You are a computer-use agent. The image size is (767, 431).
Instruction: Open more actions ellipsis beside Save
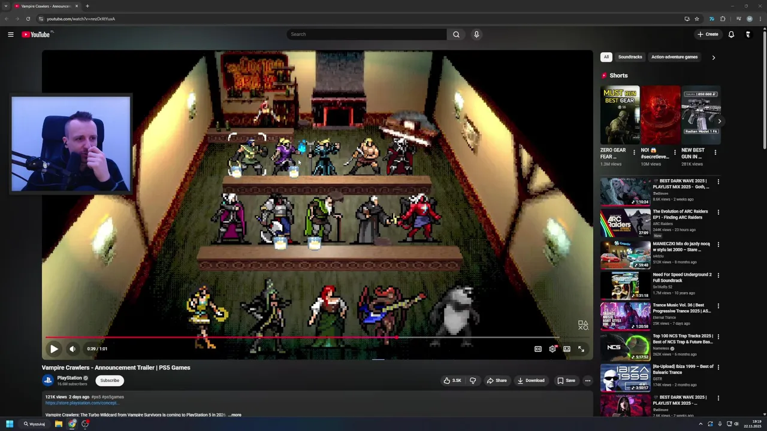coord(587,380)
